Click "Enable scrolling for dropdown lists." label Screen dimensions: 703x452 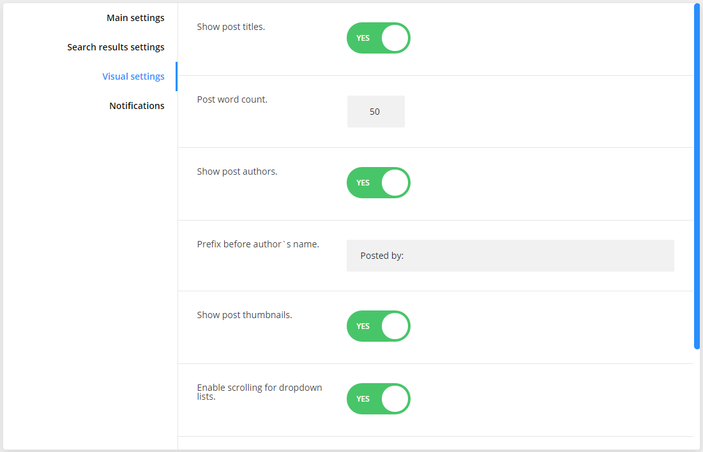(x=259, y=392)
